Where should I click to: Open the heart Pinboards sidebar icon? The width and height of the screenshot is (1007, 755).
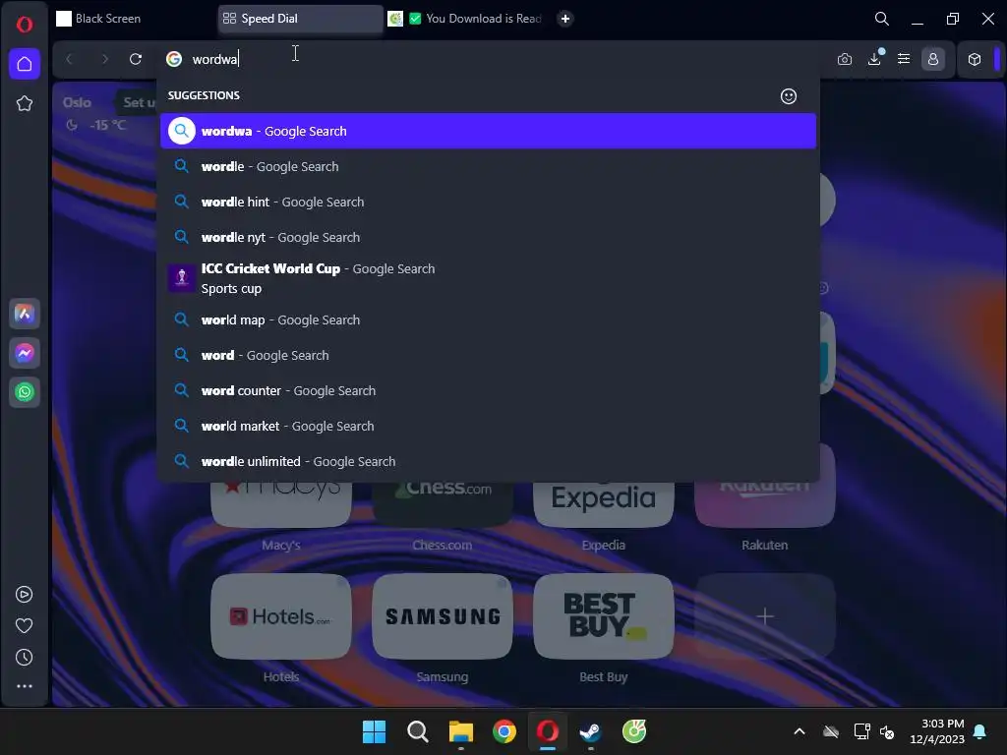(x=24, y=625)
